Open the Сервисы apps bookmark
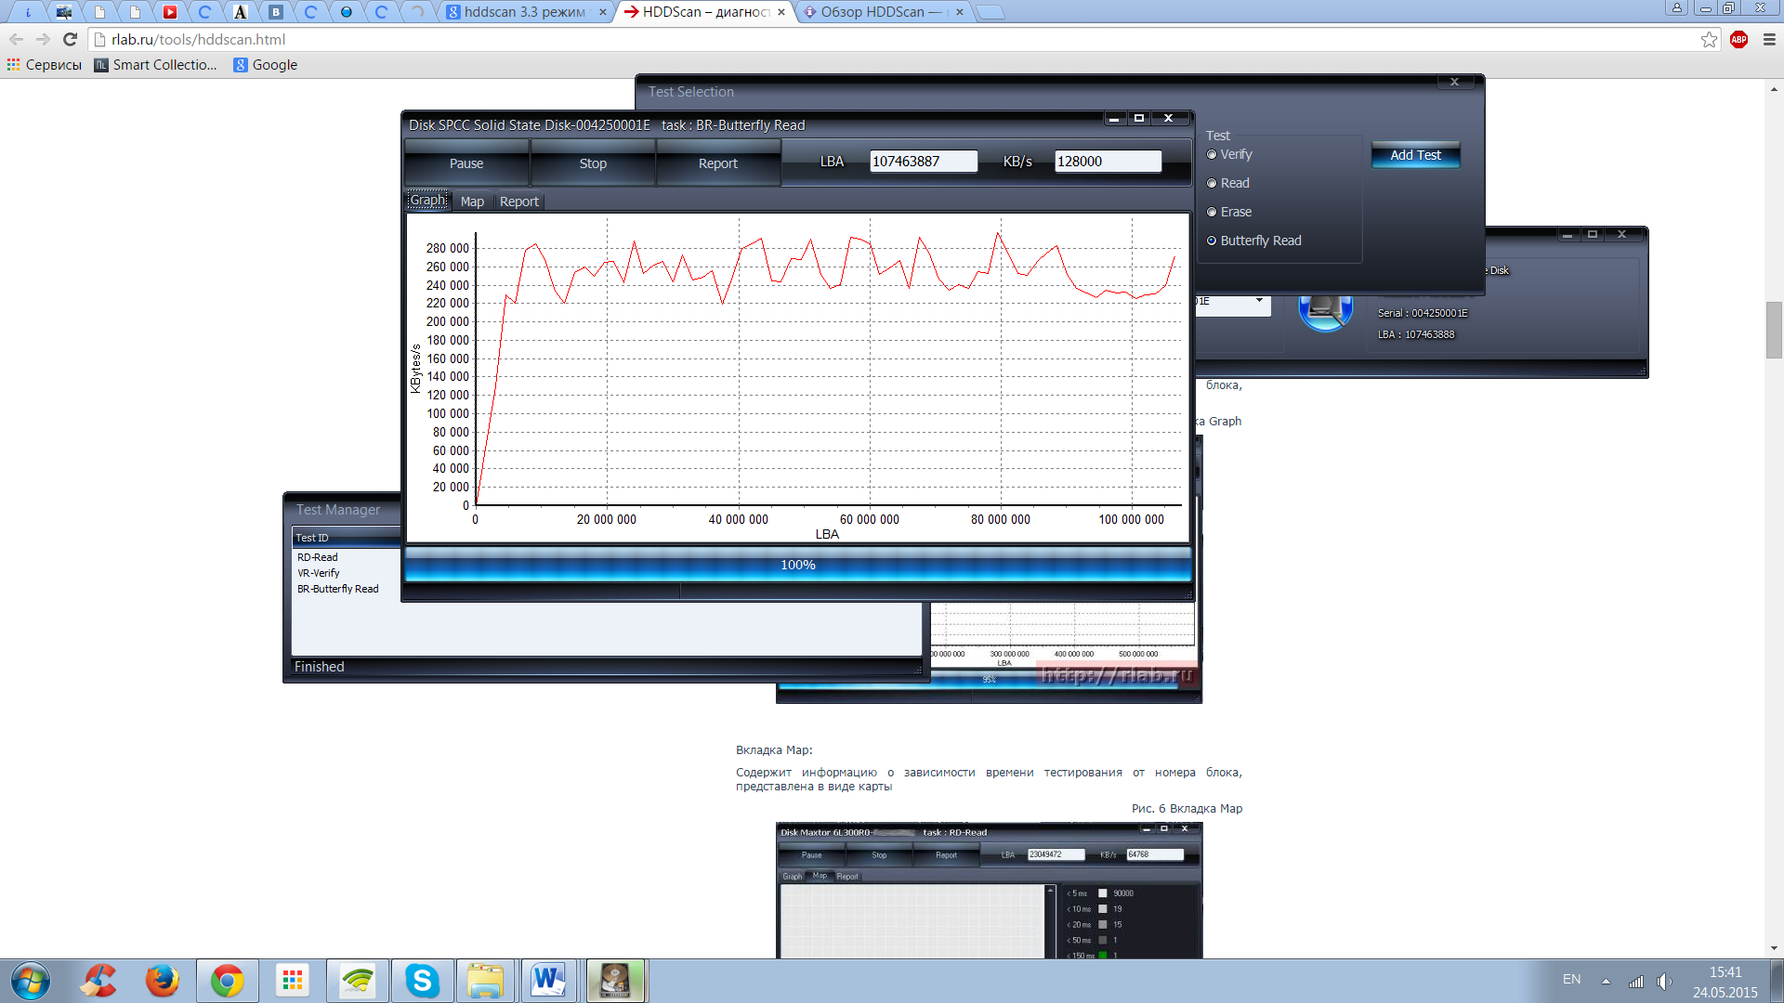 click(44, 65)
